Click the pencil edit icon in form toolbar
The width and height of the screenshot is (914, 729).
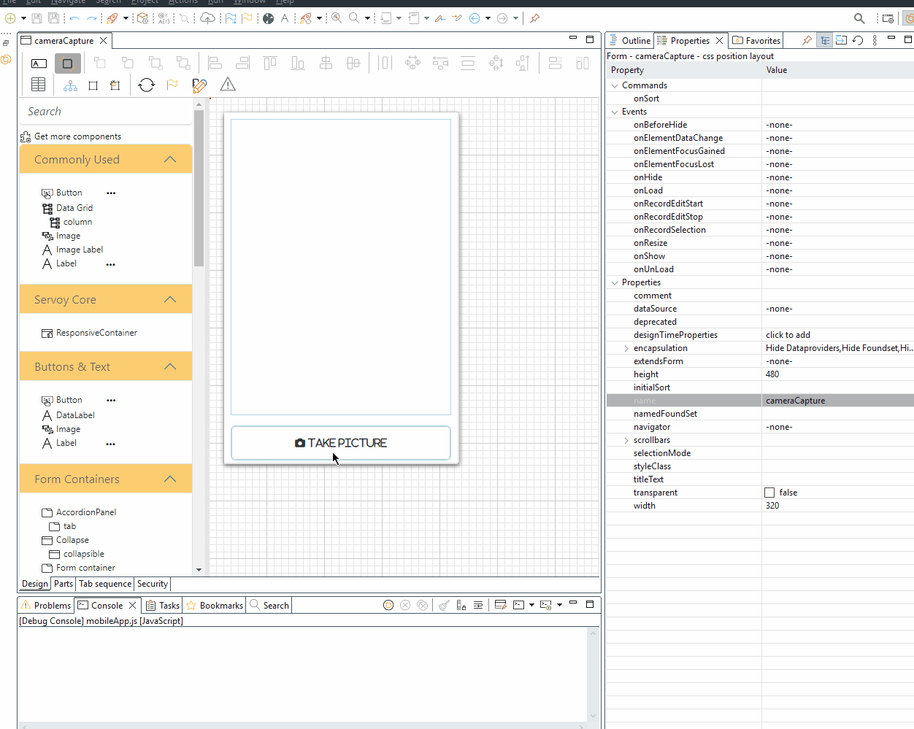[x=199, y=85]
